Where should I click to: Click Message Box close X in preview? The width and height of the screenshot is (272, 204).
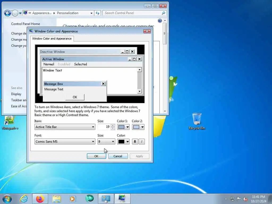(x=103, y=84)
